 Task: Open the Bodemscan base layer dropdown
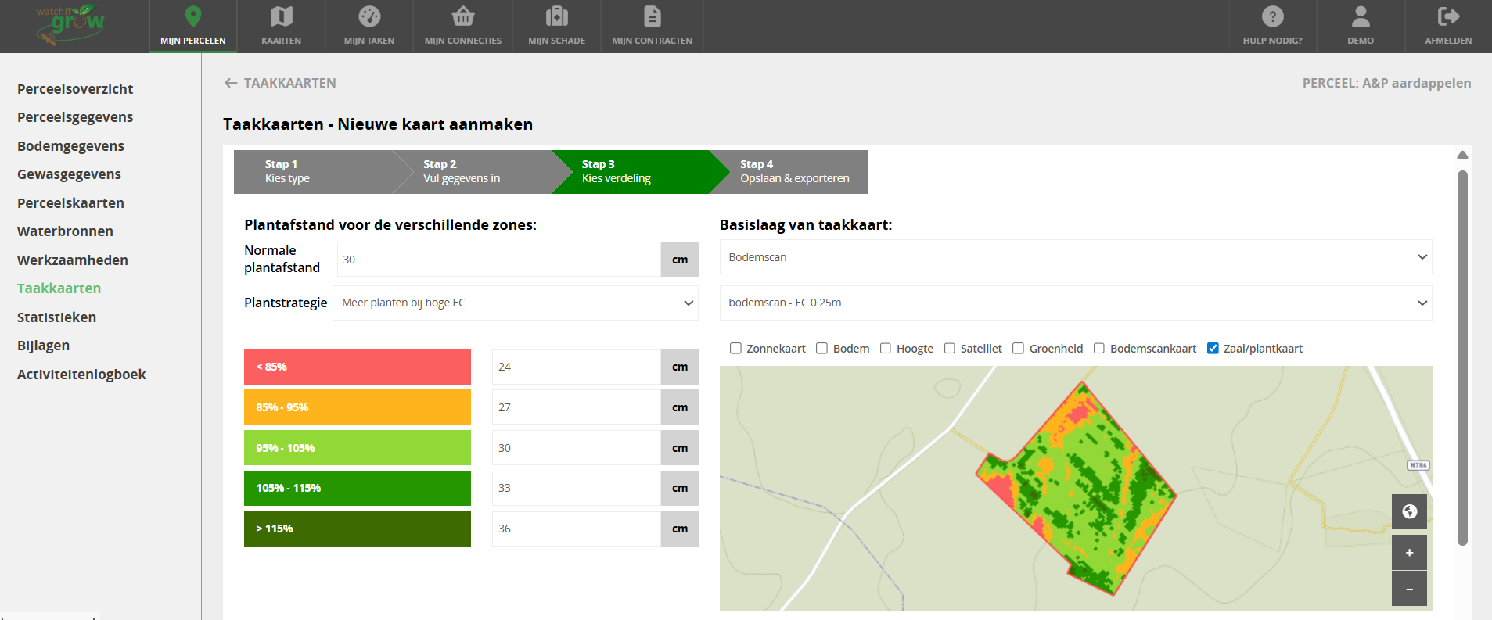[x=1076, y=257]
